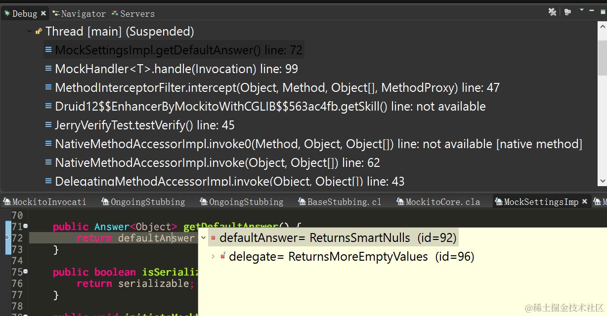Open the first OngoingStubbing editor tab
The height and width of the screenshot is (316, 607).
[143, 202]
